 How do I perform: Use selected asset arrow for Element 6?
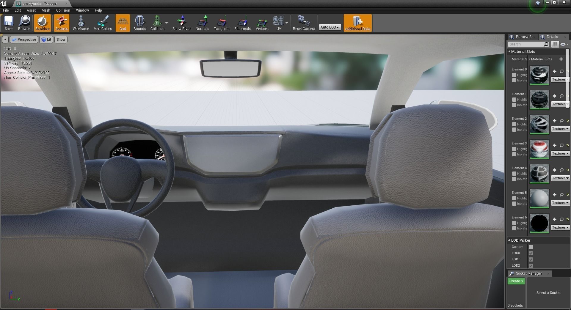(554, 219)
